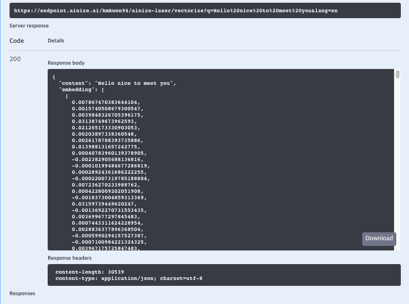The height and width of the screenshot is (304, 409).
Task: Click the "Code" column header
Action: point(17,41)
